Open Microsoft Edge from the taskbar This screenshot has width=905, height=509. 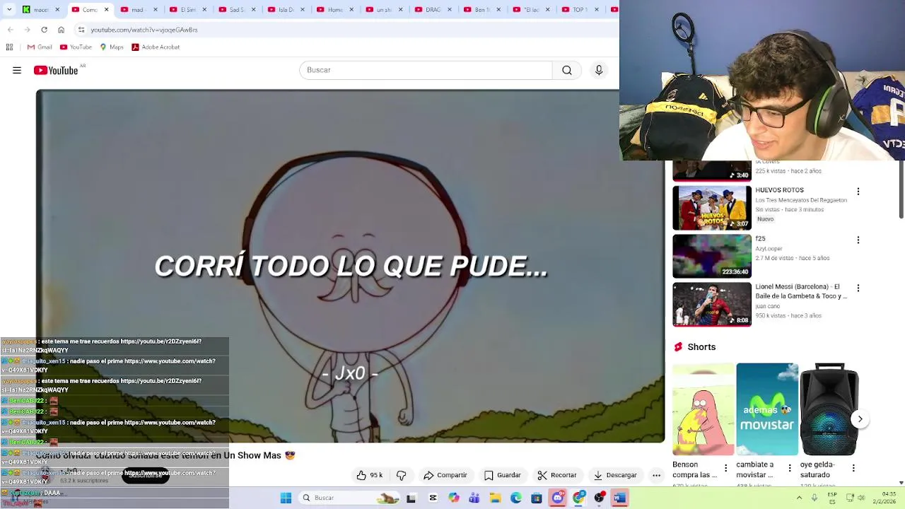516,498
